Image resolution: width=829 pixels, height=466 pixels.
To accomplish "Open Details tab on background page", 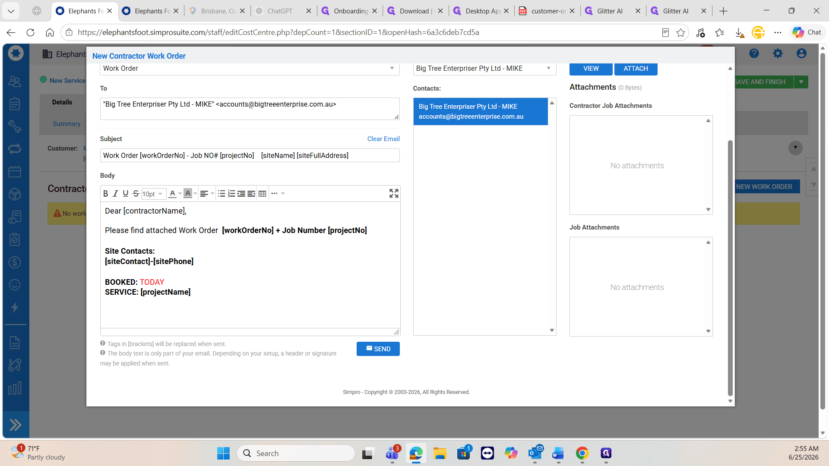I will [62, 102].
